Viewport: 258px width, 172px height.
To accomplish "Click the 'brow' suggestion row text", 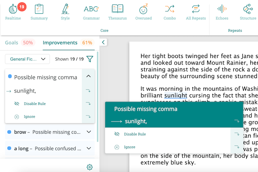I will [x=48, y=132].
